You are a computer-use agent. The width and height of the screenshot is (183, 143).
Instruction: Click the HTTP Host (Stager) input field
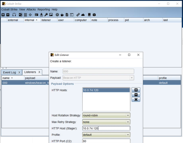[x=106, y=128]
